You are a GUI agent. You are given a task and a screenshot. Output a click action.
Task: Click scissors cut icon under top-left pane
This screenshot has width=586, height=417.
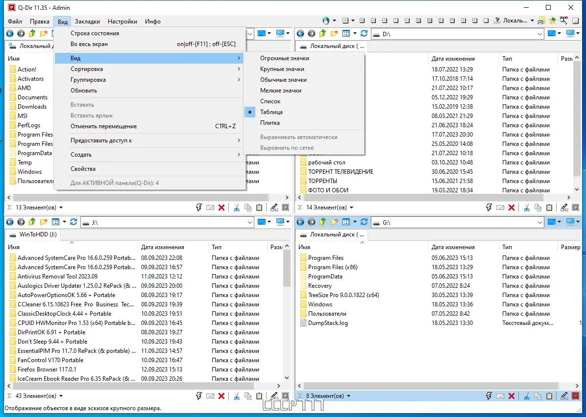pyautogui.click(x=237, y=208)
